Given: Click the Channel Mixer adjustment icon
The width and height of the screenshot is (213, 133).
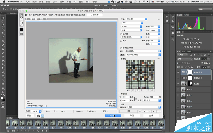Looking at the screenshot, I should pos(197,43).
